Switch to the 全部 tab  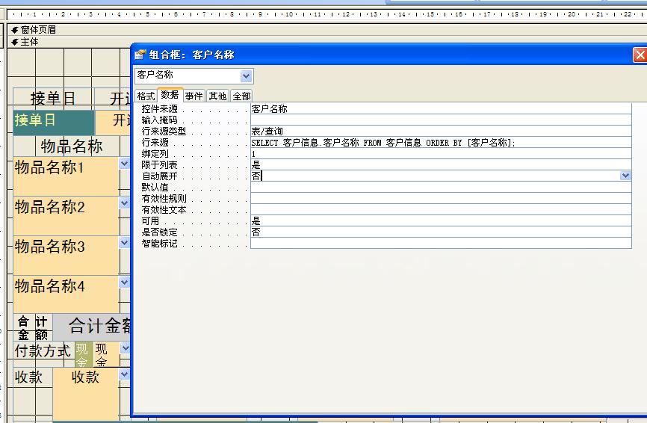[241, 96]
